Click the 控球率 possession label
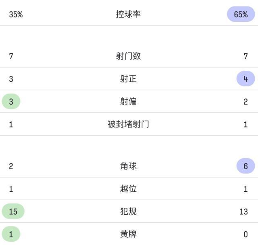This screenshot has height=245, width=258. [x=128, y=15]
